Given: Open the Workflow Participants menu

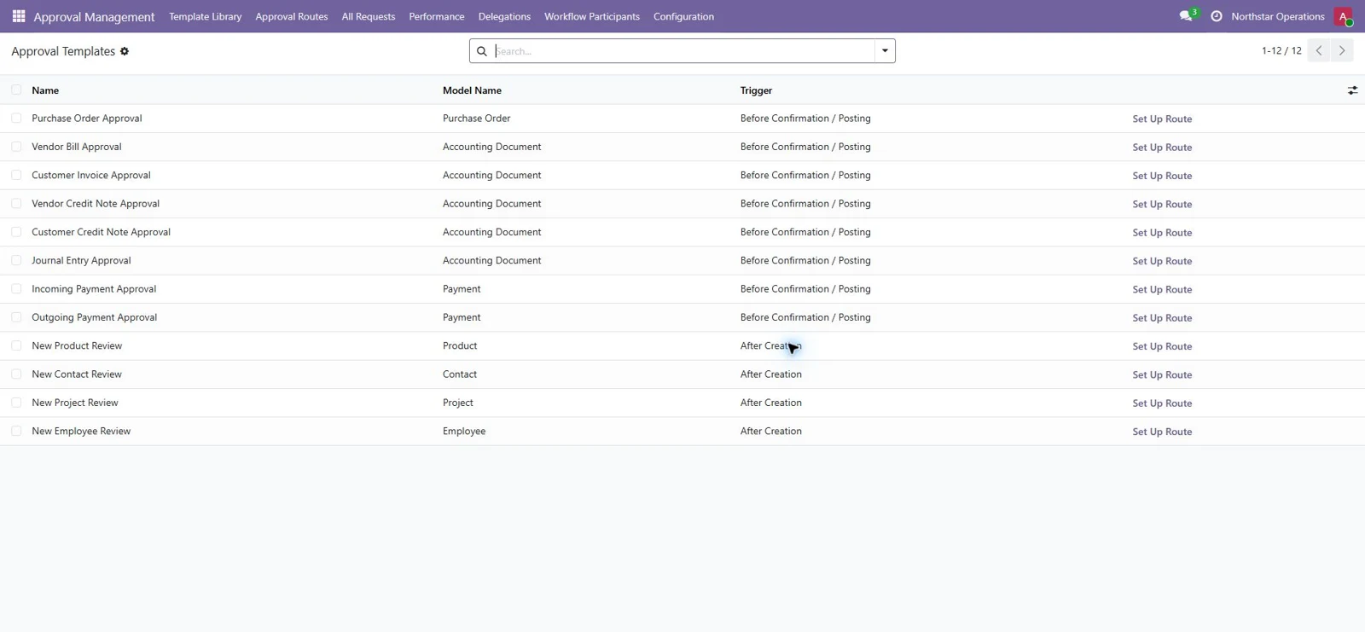Looking at the screenshot, I should click(592, 16).
